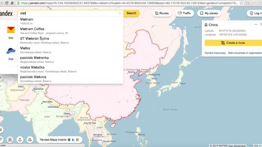Screen dimensions: 262x147
Task: Click the Bangkok label on the map
Action: coord(98,135)
